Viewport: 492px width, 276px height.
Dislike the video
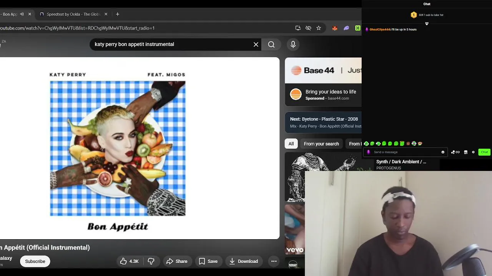[151, 261]
